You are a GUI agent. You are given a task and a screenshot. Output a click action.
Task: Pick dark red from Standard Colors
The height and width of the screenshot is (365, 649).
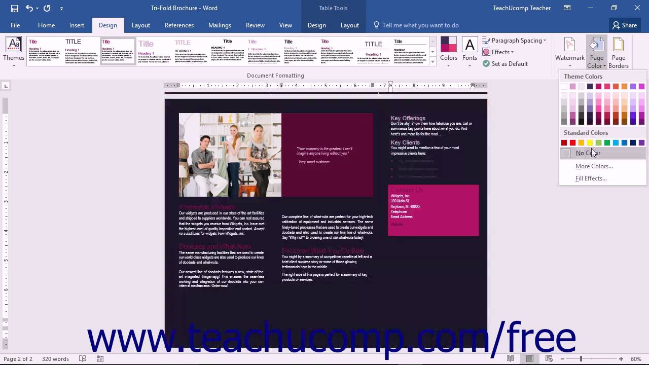tap(564, 142)
